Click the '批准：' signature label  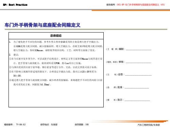click(x=121, y=87)
